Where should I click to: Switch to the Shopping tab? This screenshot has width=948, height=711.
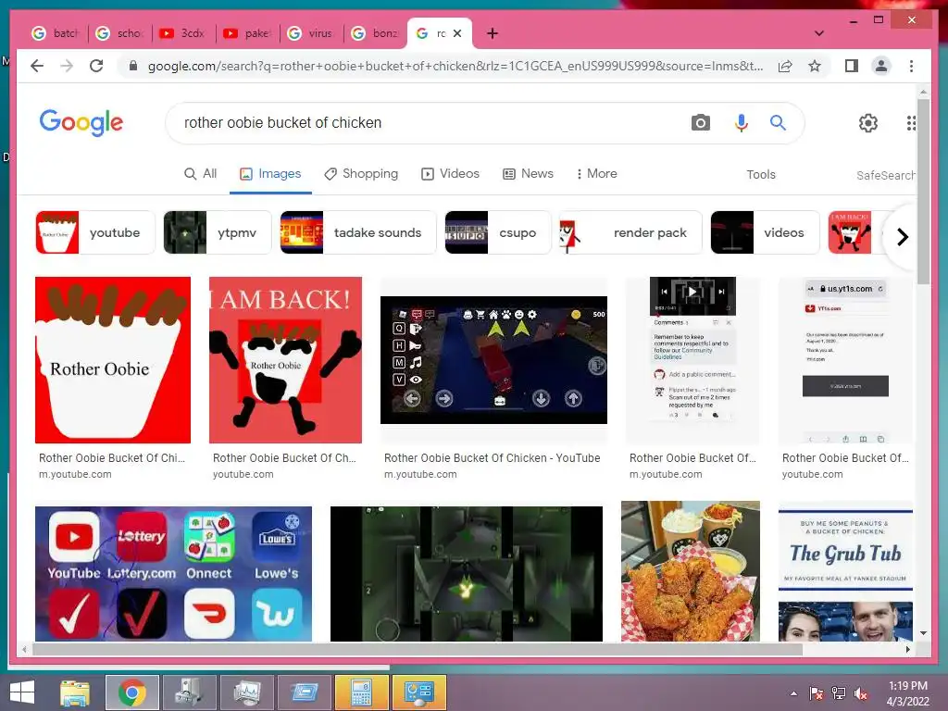[x=361, y=173]
